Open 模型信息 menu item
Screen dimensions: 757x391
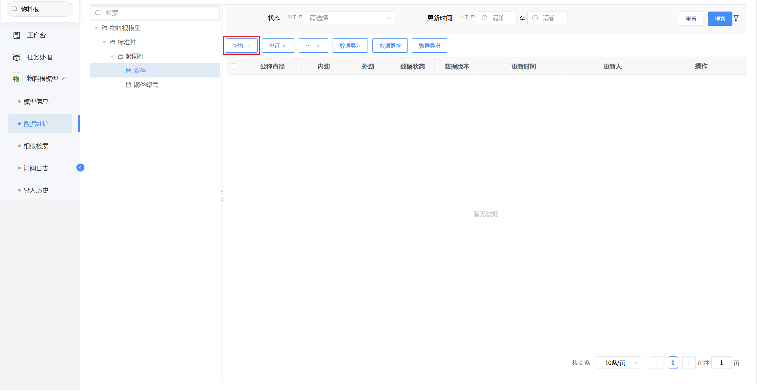click(x=36, y=101)
